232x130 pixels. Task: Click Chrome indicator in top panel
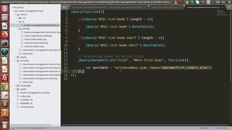(187, 2)
